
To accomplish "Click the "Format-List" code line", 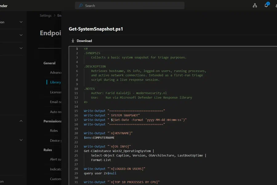I will [101, 160].
